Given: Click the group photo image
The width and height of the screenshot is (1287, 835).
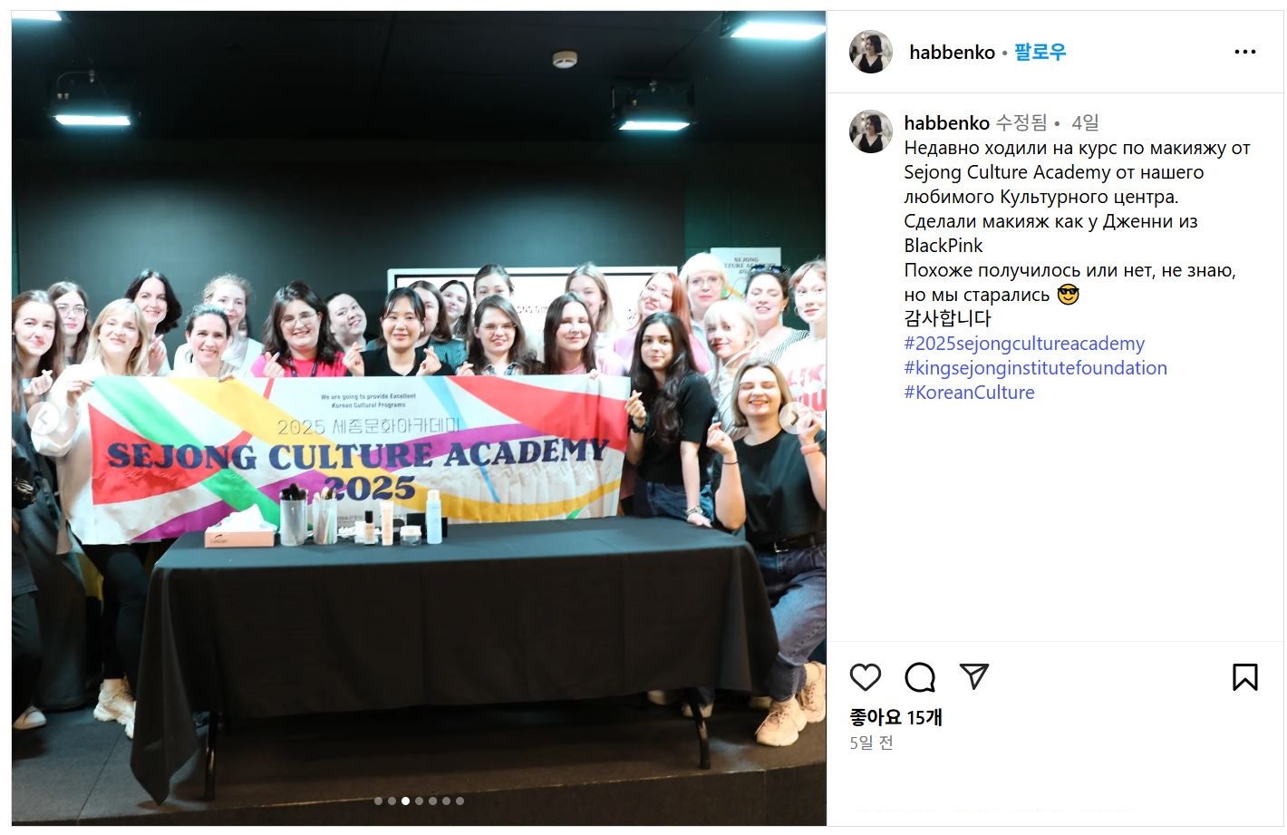Looking at the screenshot, I should tap(419, 418).
